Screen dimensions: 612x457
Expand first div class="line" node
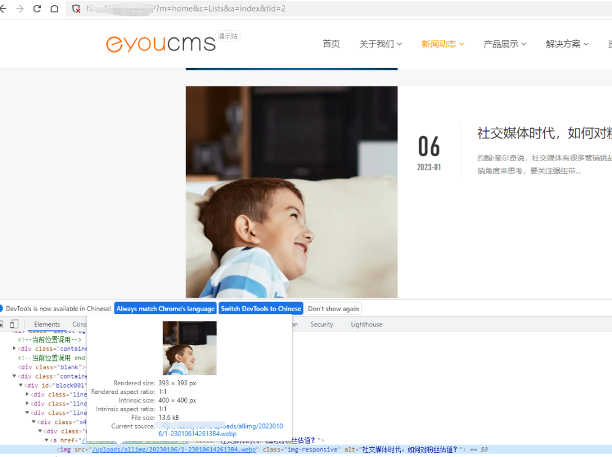pyautogui.click(x=28, y=394)
